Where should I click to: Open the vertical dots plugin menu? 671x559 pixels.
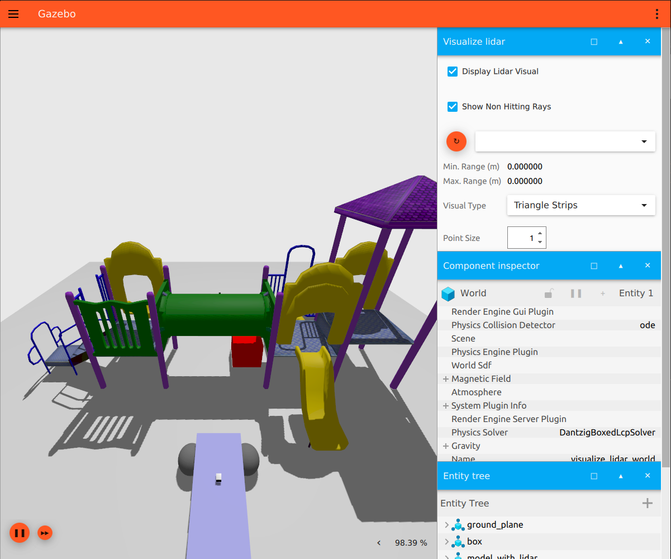(x=657, y=14)
